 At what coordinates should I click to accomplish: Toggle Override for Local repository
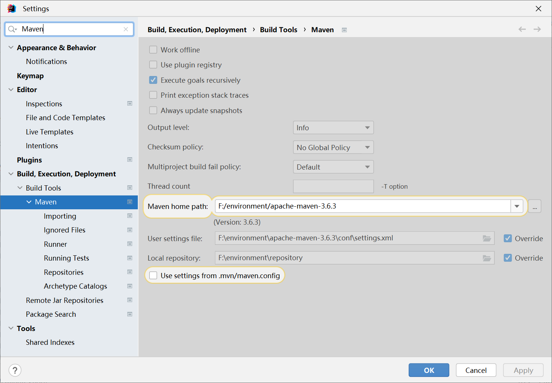508,258
